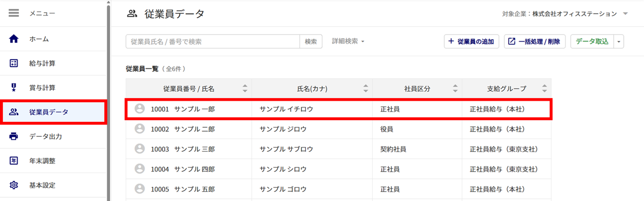Screen dimensions: 644x201
Task: Open the ホーム home icon
Action: tap(14, 39)
